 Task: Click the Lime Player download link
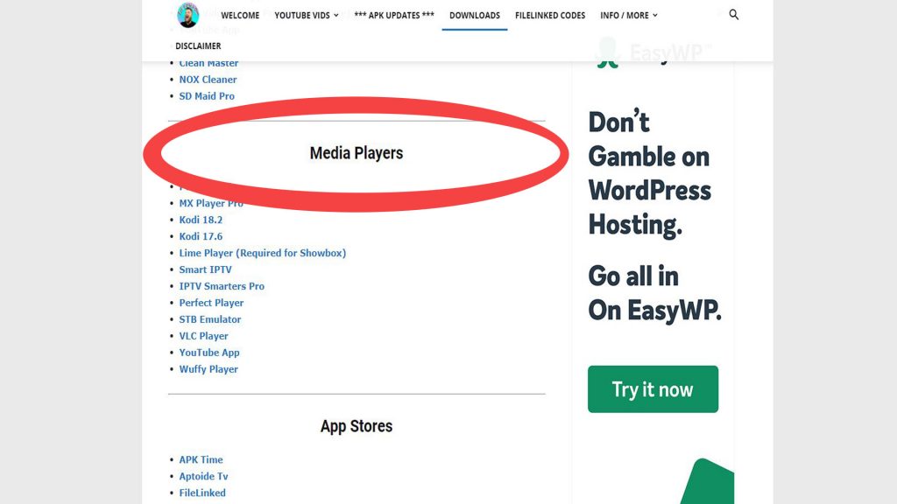coord(262,253)
